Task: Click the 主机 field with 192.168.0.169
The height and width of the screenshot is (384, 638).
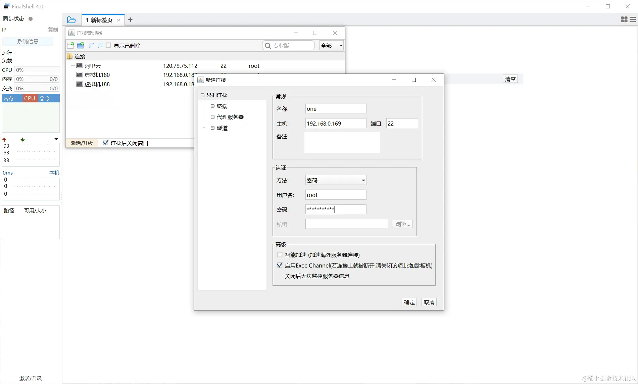Action: point(336,124)
